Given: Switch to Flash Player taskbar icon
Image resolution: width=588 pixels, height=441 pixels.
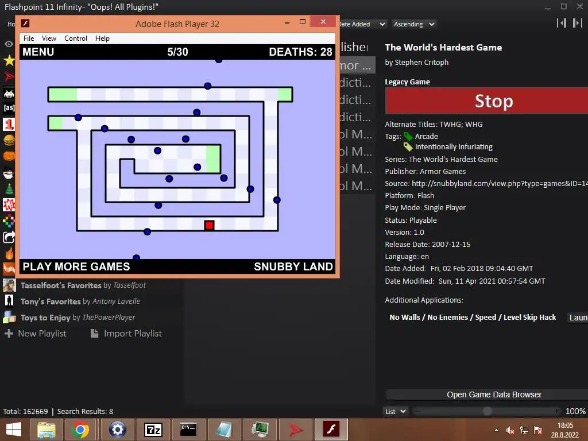Looking at the screenshot, I should (331, 430).
